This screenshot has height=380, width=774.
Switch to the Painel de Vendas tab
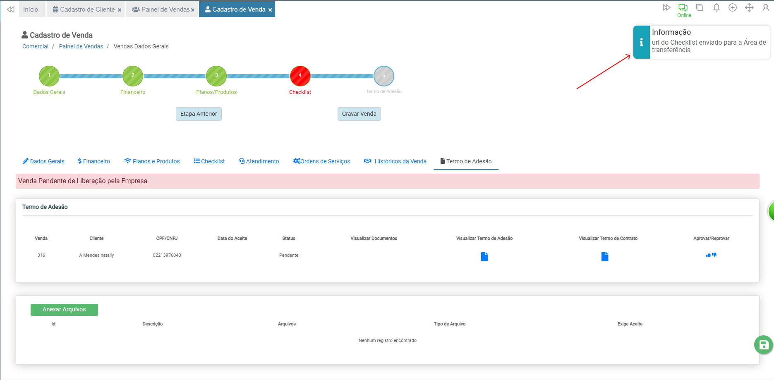point(161,10)
